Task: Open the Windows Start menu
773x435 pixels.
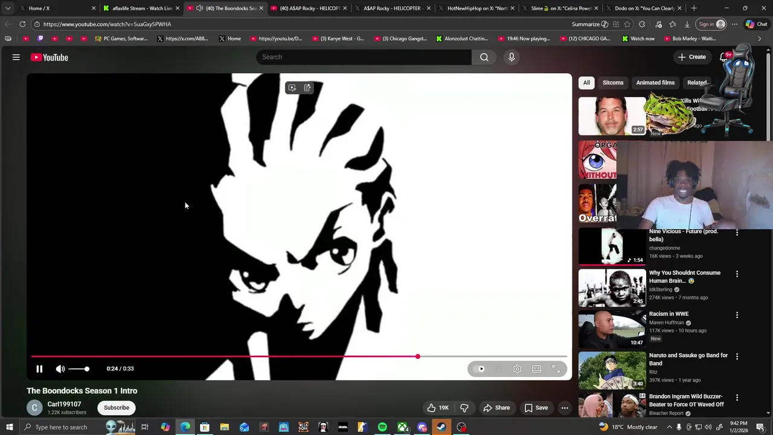Action: tap(9, 427)
